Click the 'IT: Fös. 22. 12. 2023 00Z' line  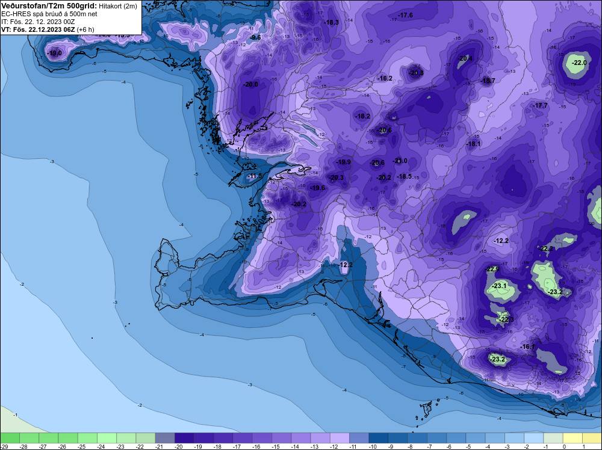click(x=37, y=22)
